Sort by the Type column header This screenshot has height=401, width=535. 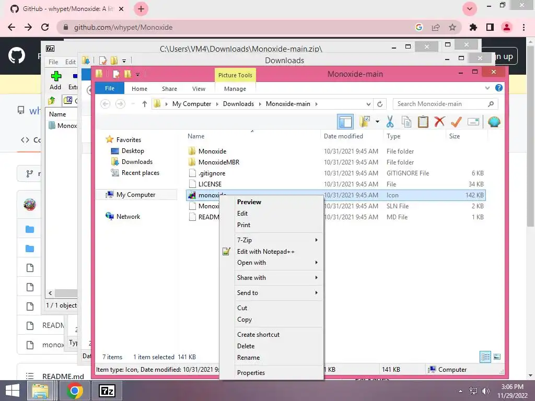pos(393,136)
